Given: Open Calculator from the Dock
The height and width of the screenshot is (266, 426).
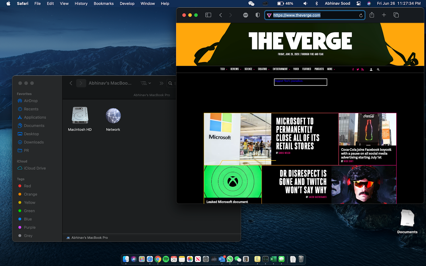Looking at the screenshot, I should point(246,259).
